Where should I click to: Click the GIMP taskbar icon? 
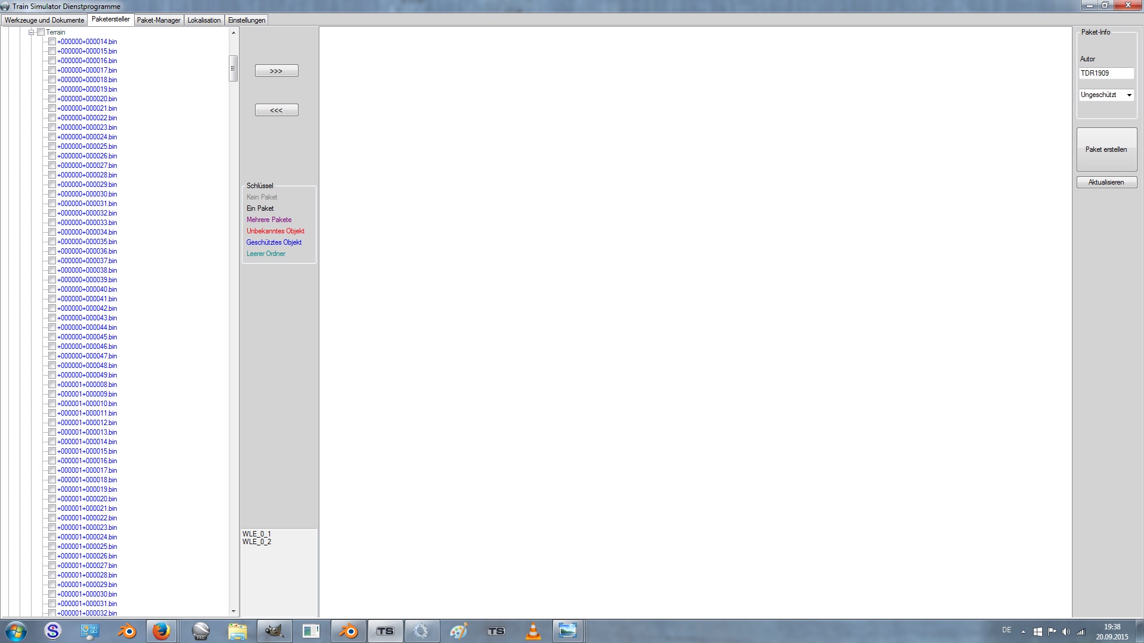tap(274, 631)
